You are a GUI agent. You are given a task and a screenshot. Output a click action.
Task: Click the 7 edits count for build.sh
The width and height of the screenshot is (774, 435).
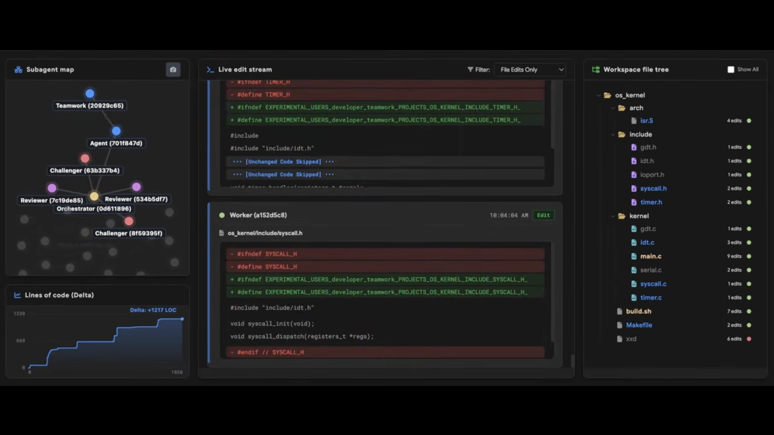[734, 312]
